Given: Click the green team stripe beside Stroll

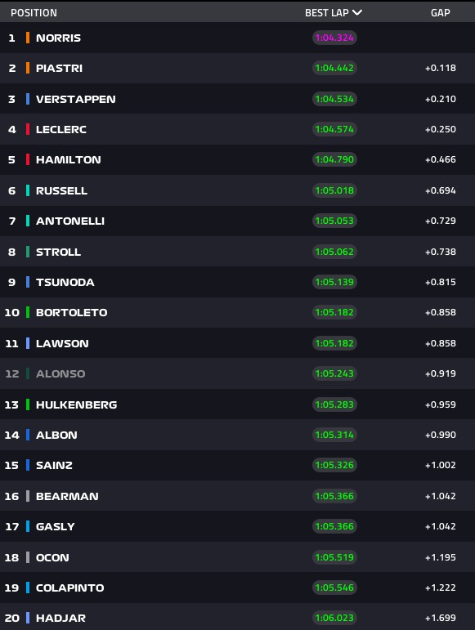Looking at the screenshot, I should click(x=28, y=252).
